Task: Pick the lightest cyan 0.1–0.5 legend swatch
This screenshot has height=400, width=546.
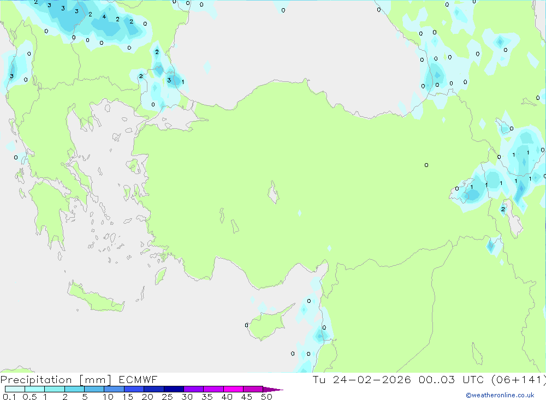Action: pos(15,389)
